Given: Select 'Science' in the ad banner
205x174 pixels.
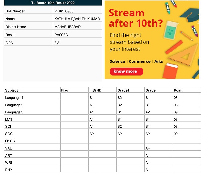Looking at the screenshot, I should [117, 61].
